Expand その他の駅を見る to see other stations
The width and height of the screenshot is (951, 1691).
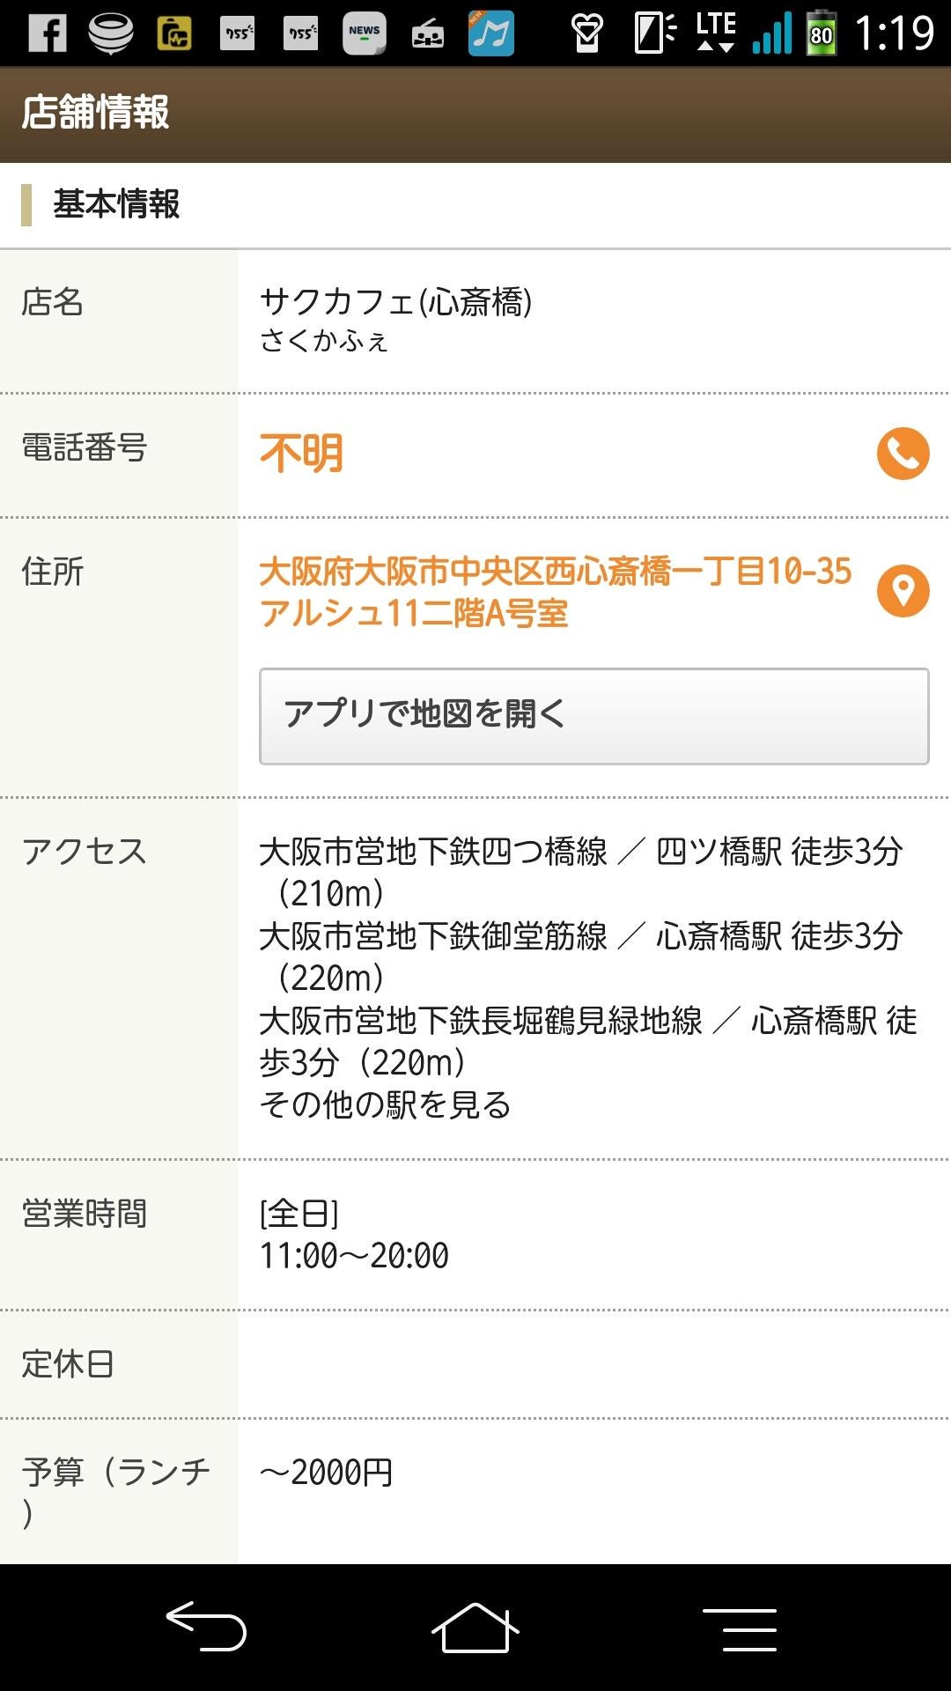[385, 1104]
